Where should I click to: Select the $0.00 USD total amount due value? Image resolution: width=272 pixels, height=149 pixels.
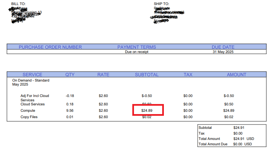point(242,144)
